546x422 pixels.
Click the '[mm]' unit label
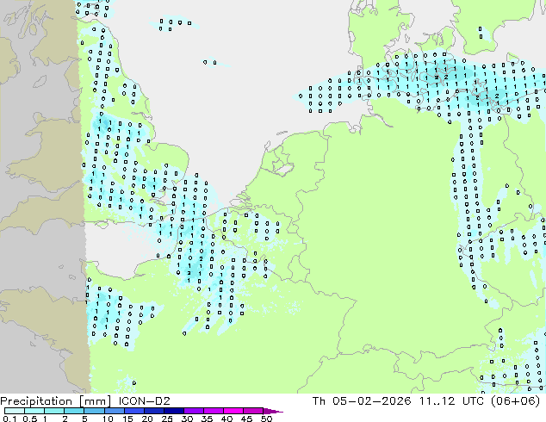[x=95, y=401]
